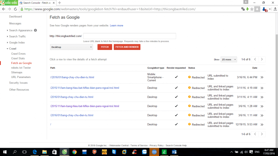Go to next page arrow above table
Viewport: 278px width, 156px height.
pyautogui.click(x=262, y=59)
